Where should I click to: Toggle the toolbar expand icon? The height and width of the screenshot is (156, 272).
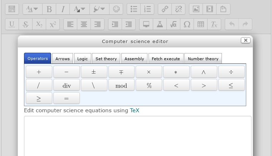coord(12,9)
